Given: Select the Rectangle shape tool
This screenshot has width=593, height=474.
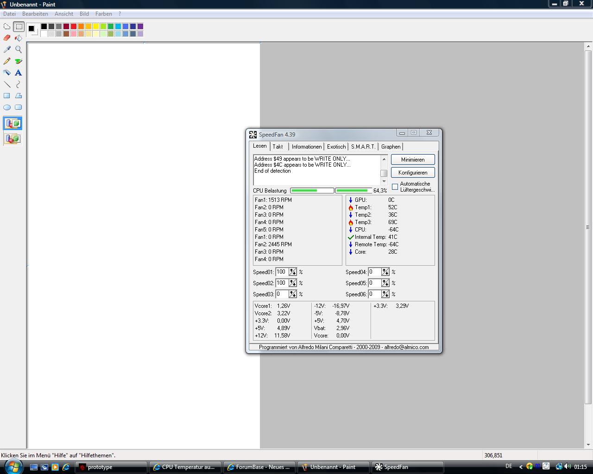Looking at the screenshot, I should (7, 96).
